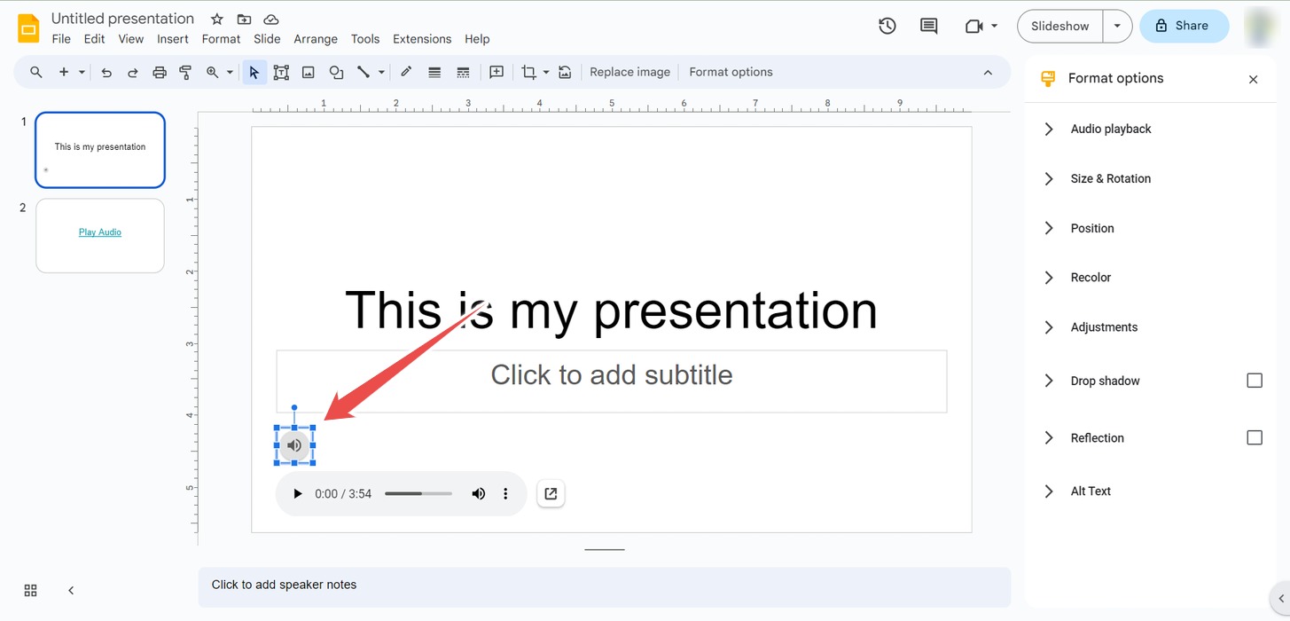Image resolution: width=1290 pixels, height=621 pixels.
Task: Click the Play Audio link on slide 2
Action: coord(99,232)
